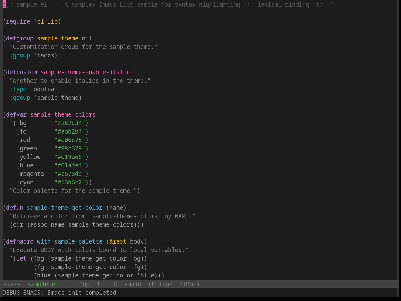Click the sample.el buffer name in mode line
401x301 pixels.
[x=43, y=284]
